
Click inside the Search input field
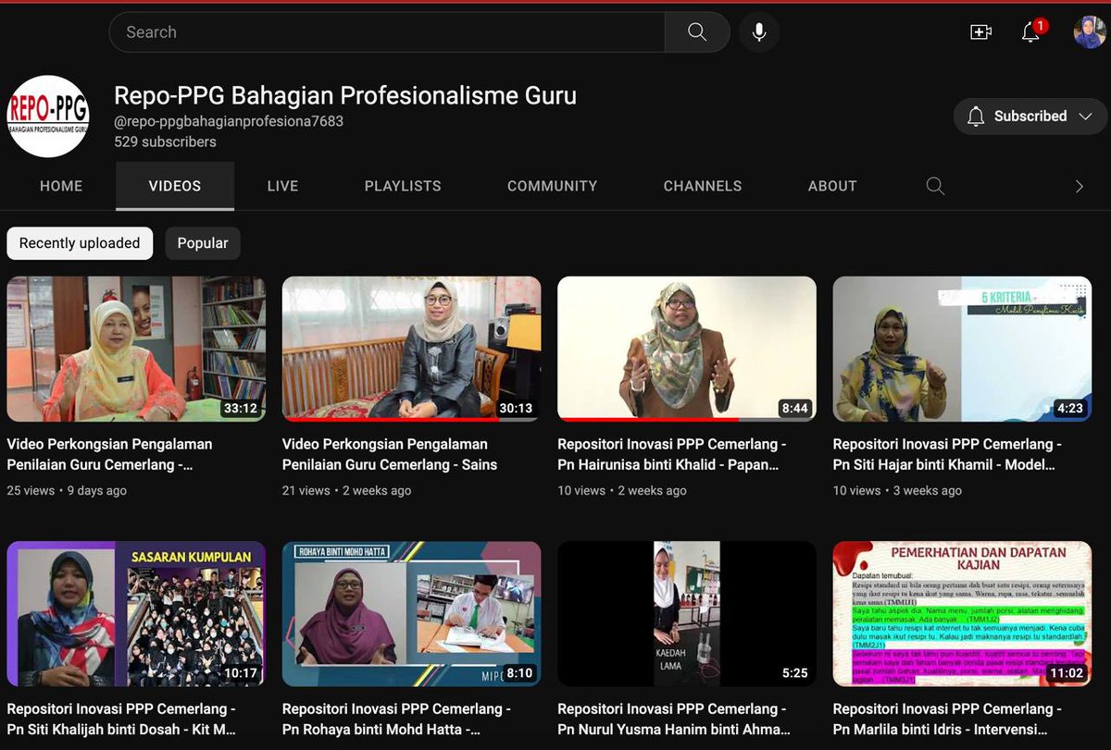pos(387,32)
